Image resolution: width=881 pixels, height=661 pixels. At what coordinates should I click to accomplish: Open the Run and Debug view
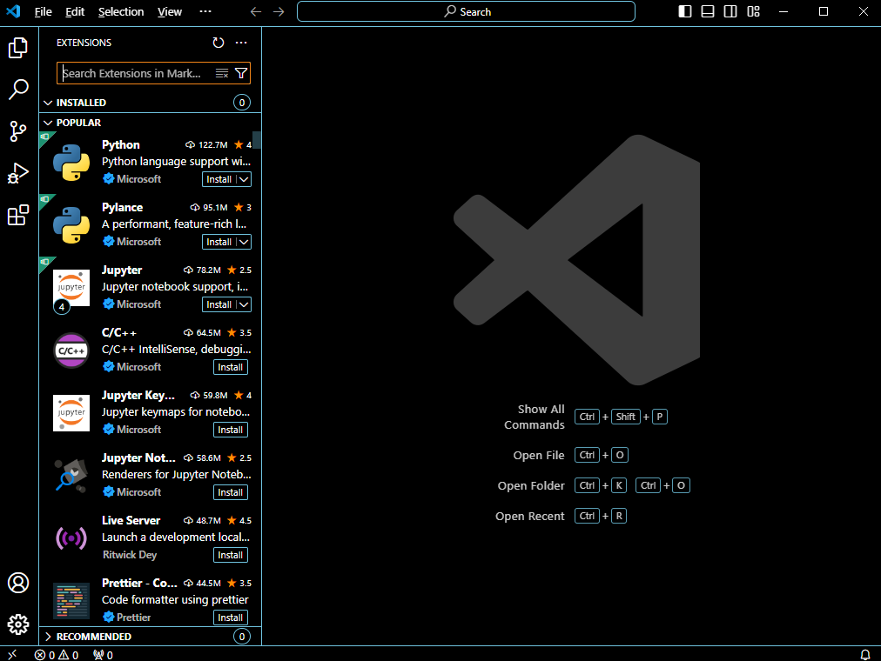[18, 173]
